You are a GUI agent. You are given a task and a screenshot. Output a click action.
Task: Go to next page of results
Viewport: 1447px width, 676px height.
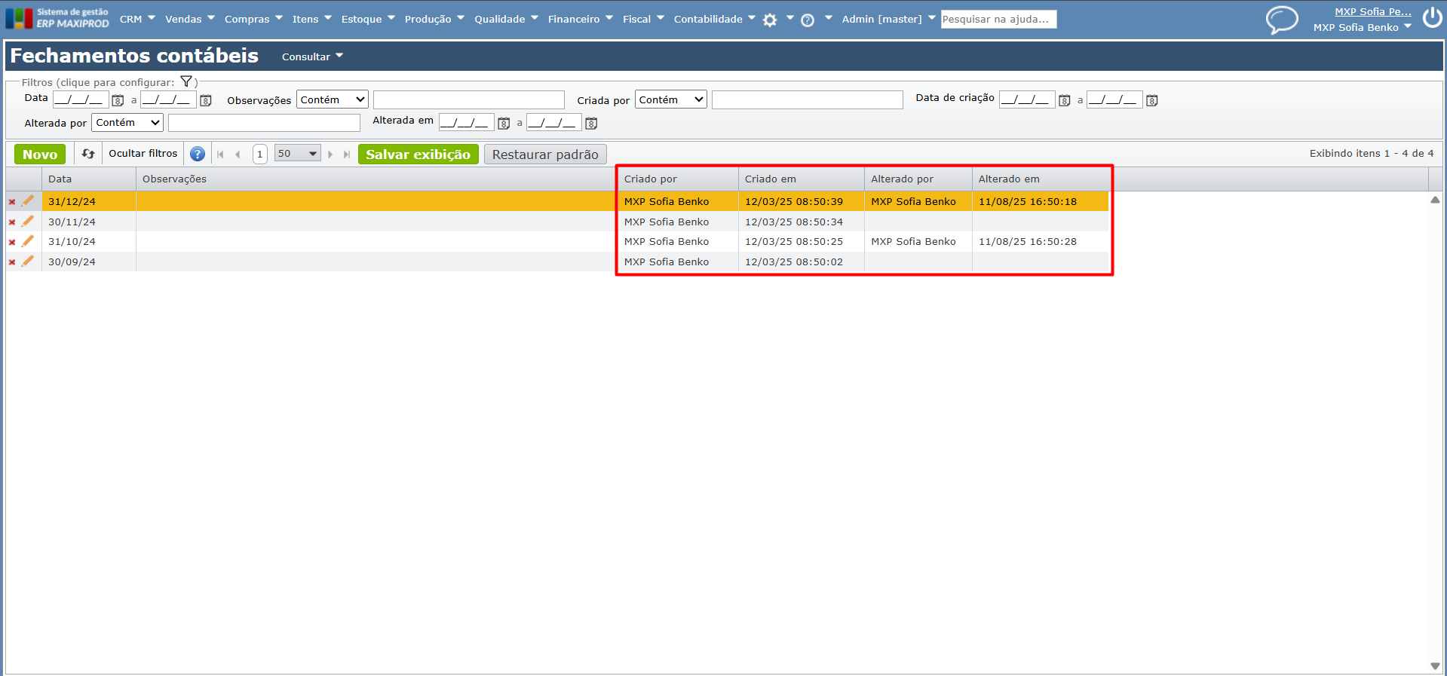click(x=330, y=154)
